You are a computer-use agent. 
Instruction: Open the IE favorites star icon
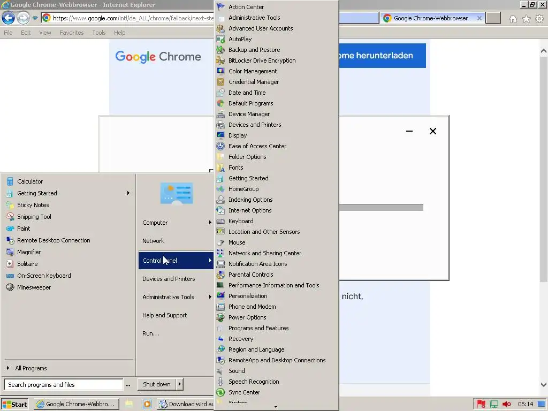point(526,19)
